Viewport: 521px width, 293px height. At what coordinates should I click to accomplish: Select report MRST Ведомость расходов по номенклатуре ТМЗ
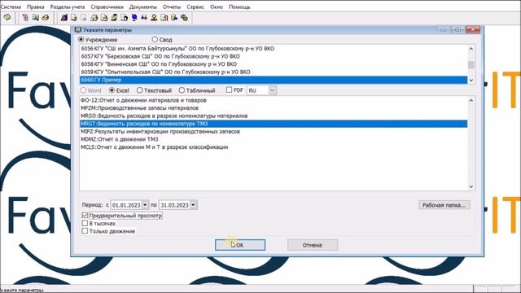[x=274, y=124]
